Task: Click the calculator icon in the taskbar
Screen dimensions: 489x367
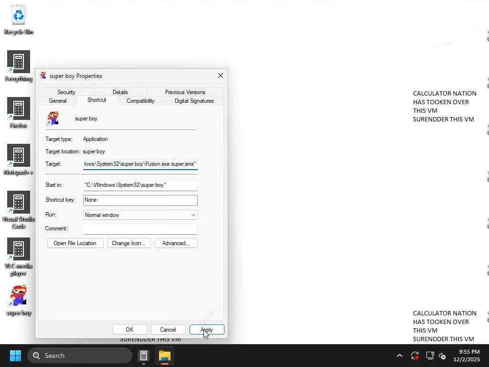Action: 143,356
